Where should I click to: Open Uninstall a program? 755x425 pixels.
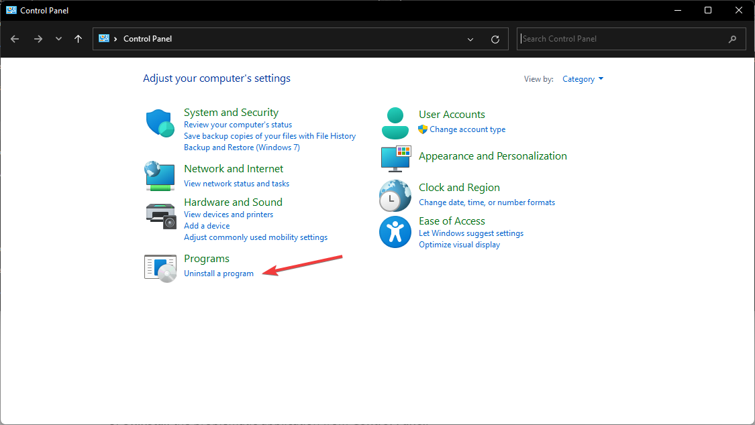click(x=218, y=273)
